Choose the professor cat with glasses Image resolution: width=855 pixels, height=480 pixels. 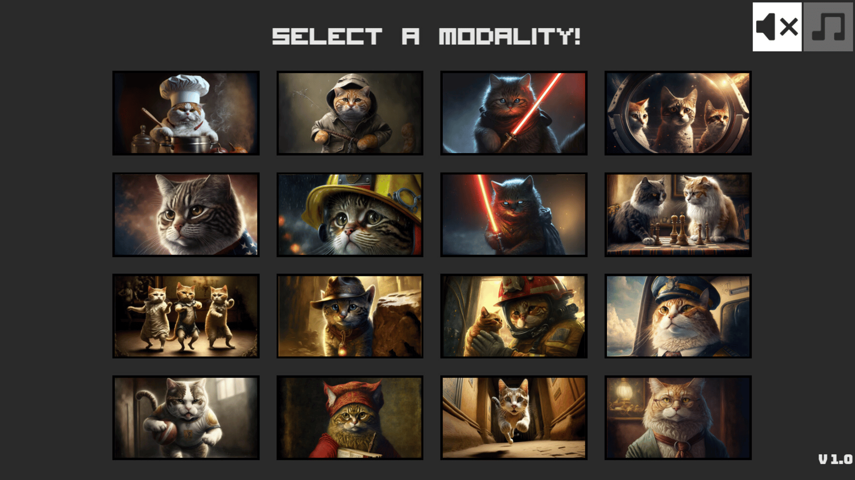[678, 418]
